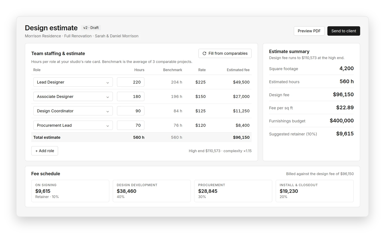Click the Role column header
This screenshot has width=385, height=233.
[x=37, y=70]
